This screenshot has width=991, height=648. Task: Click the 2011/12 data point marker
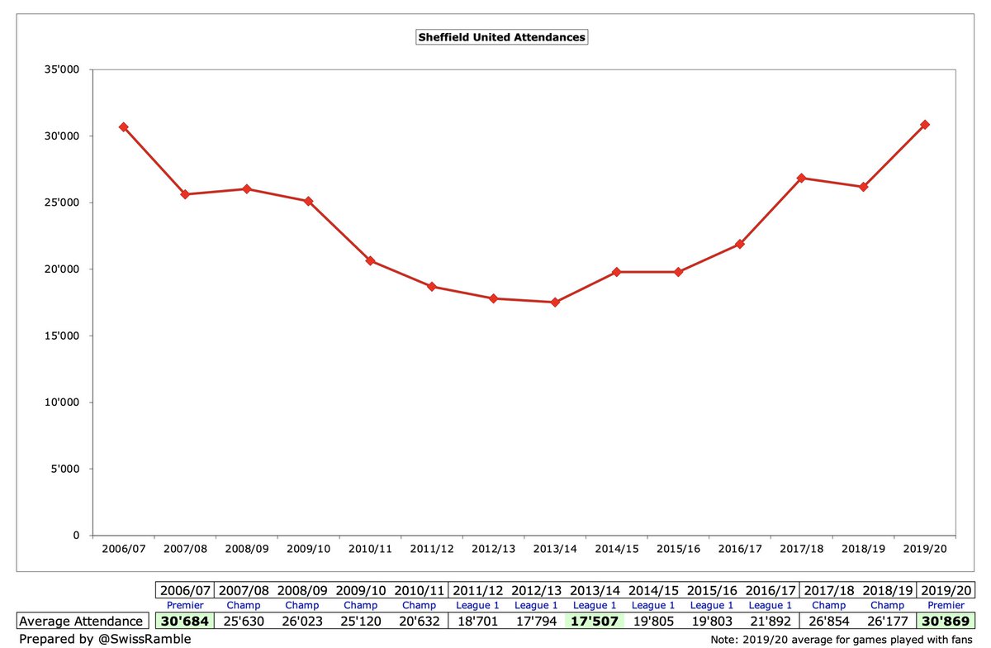pos(432,287)
